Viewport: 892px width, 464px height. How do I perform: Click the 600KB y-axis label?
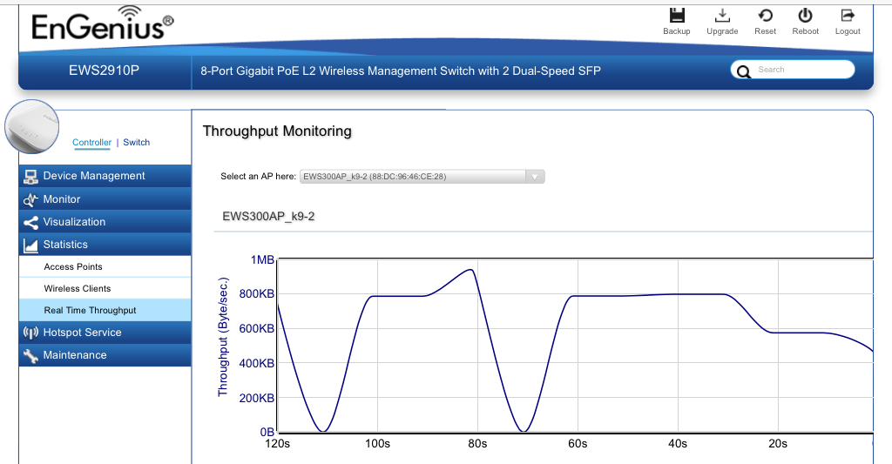click(257, 329)
